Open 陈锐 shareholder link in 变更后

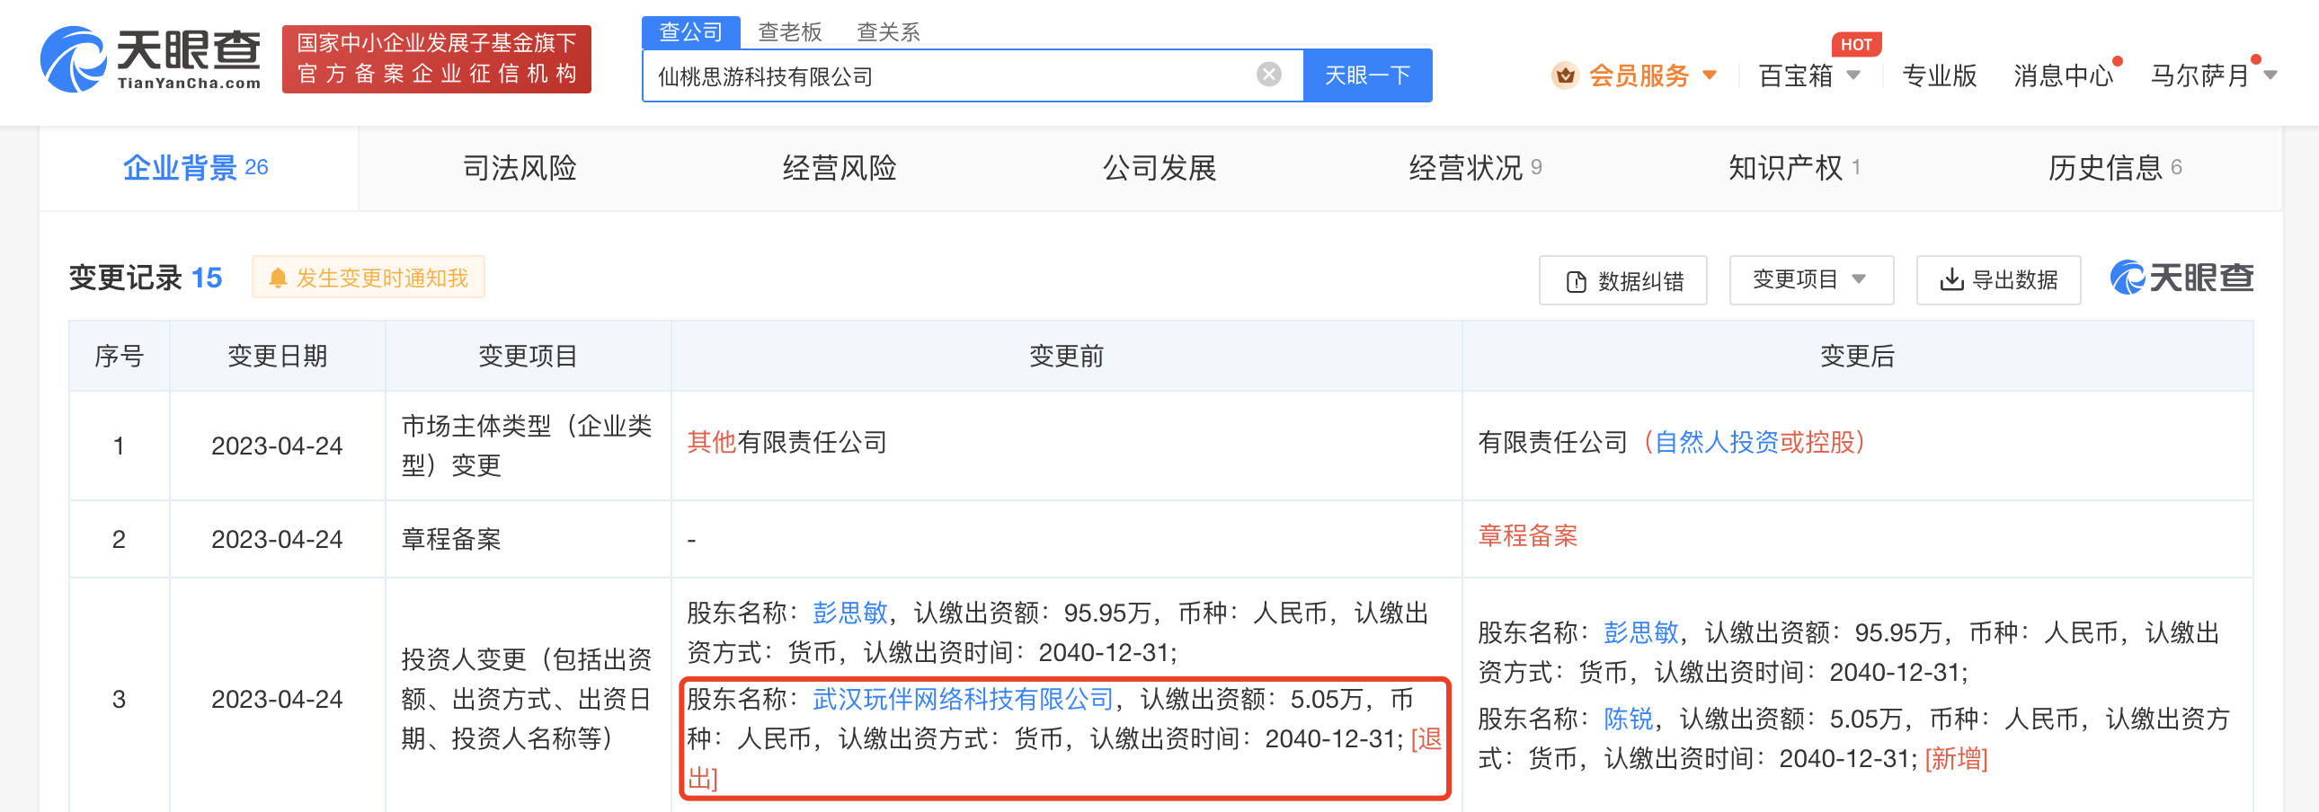point(1629,719)
